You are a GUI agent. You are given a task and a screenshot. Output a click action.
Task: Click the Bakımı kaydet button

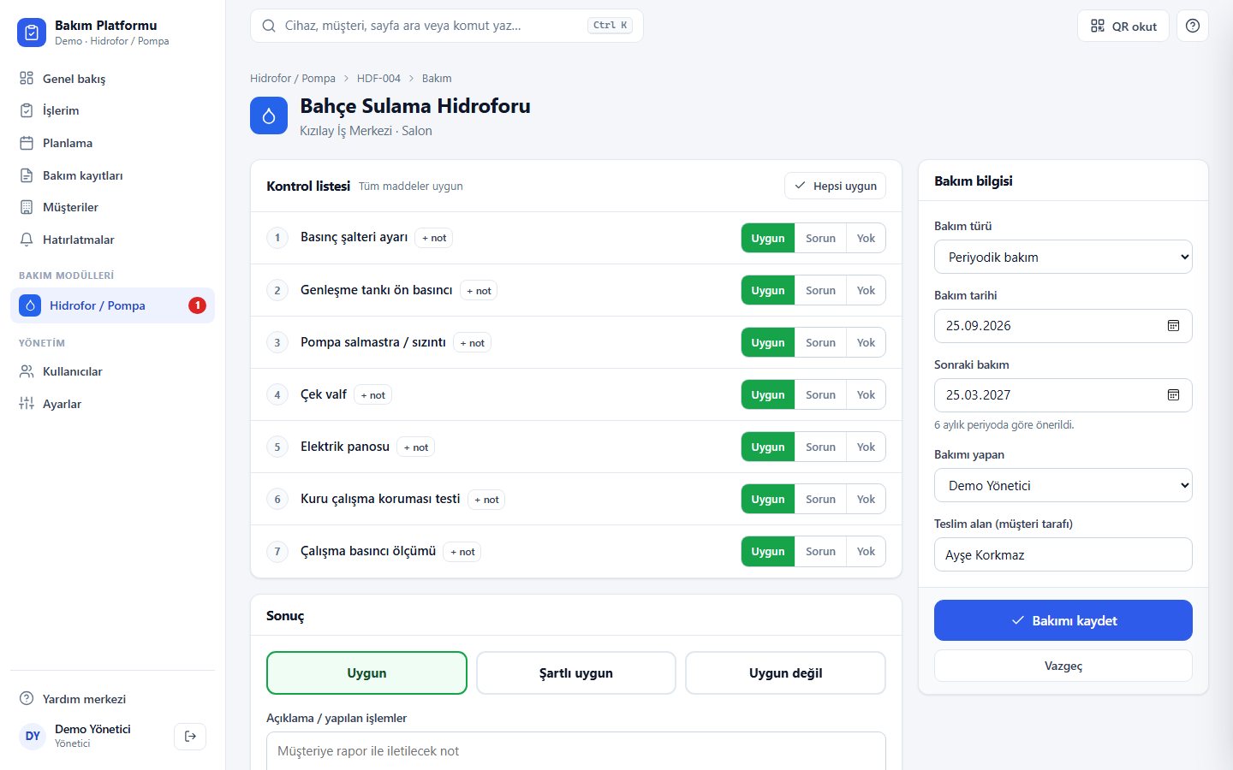(1063, 620)
